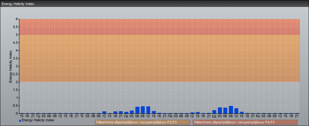Click the Τρ day label on x-axis
Viewport: 309px width, 126px height.
tap(38, 116)
